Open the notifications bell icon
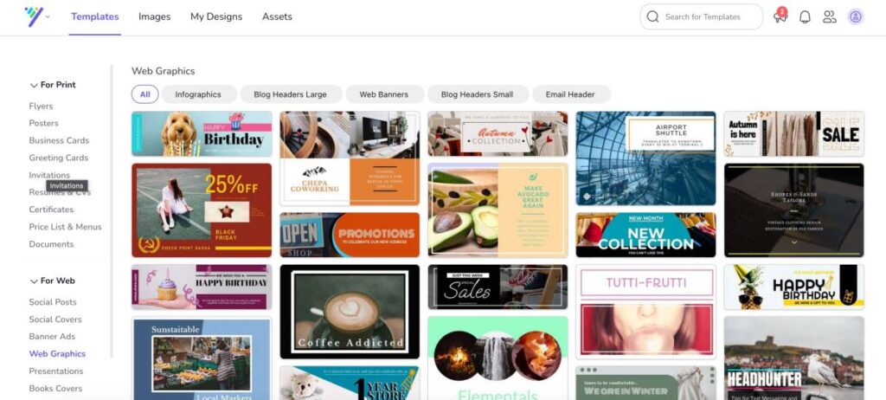 pos(805,17)
